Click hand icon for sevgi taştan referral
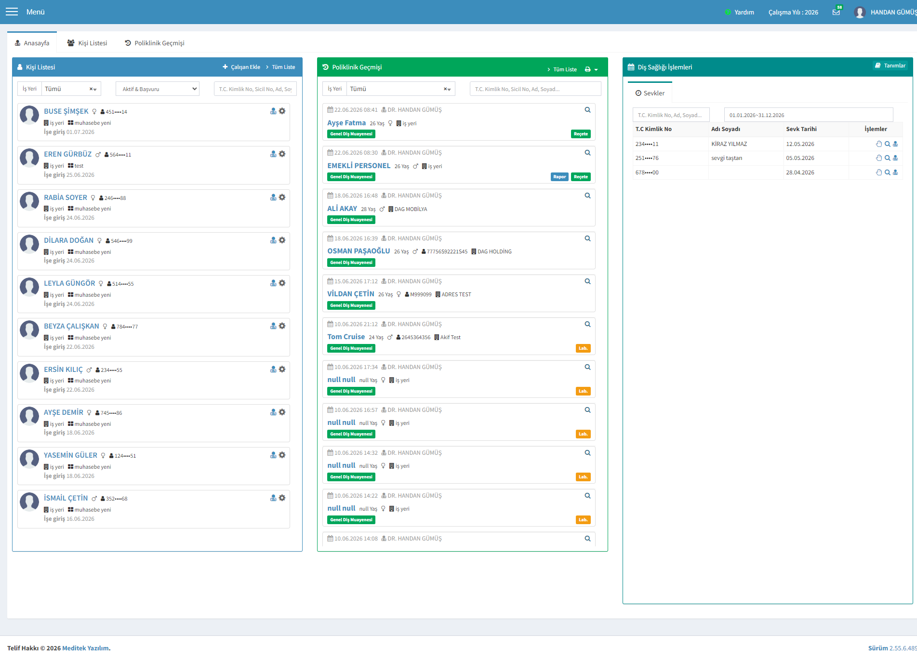 point(879,158)
